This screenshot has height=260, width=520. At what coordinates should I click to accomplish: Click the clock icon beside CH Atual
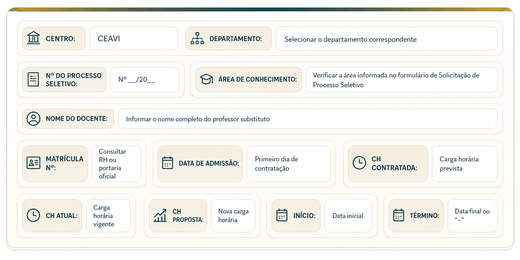point(33,215)
